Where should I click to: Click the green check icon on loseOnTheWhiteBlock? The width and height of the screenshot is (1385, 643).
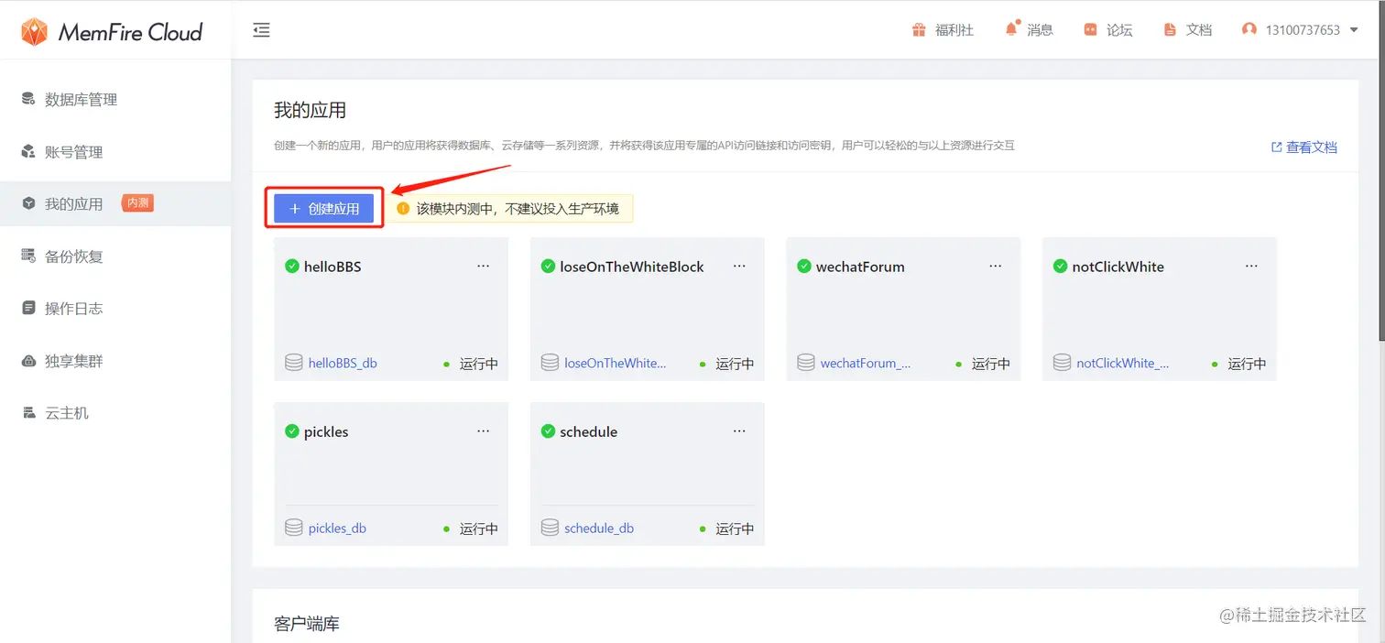tap(549, 266)
